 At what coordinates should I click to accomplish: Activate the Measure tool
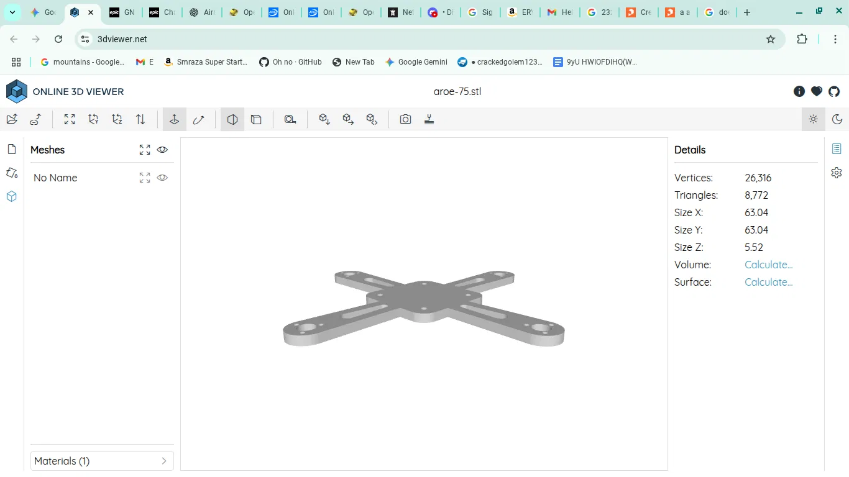(290, 119)
